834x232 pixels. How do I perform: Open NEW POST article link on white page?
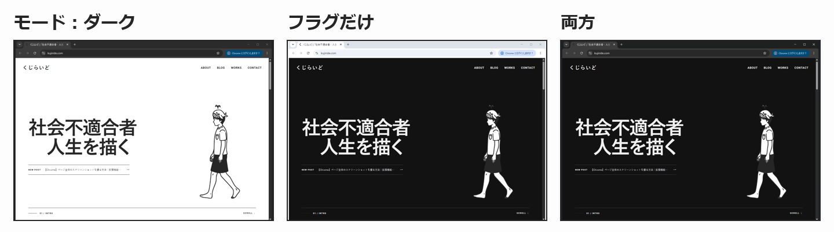(x=79, y=170)
